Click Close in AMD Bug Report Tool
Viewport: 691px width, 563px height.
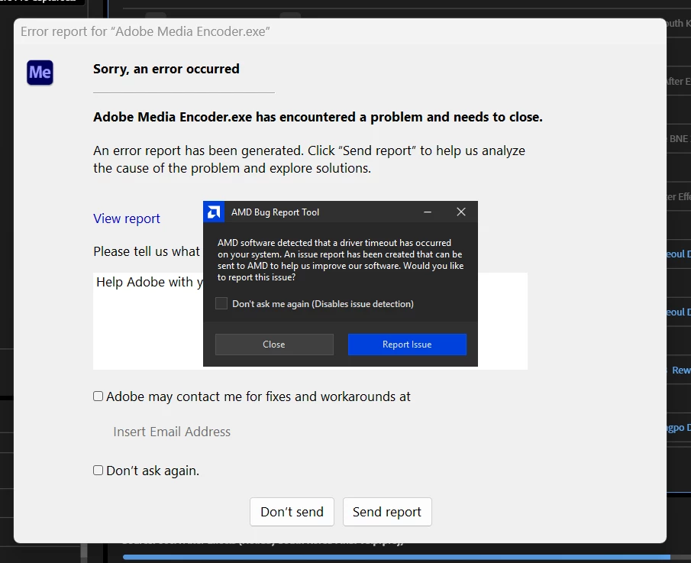pyautogui.click(x=274, y=345)
